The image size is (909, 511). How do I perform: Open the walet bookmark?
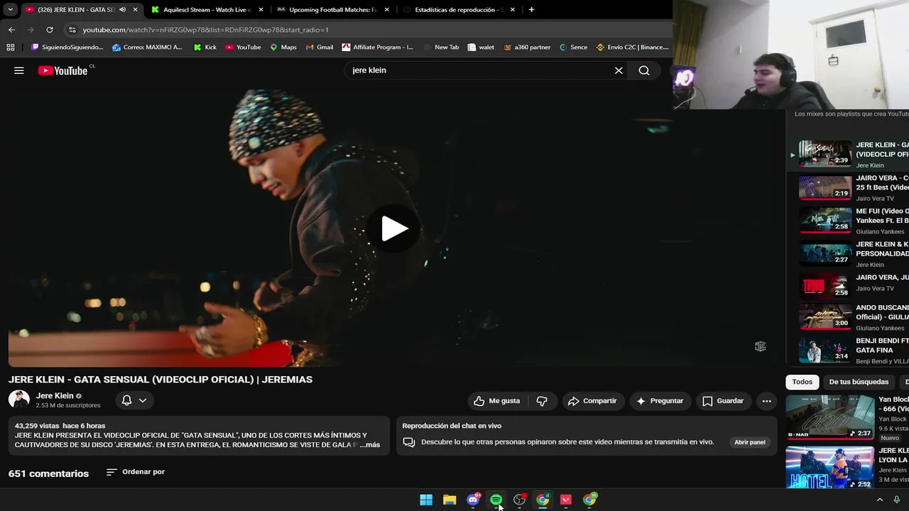[481, 48]
